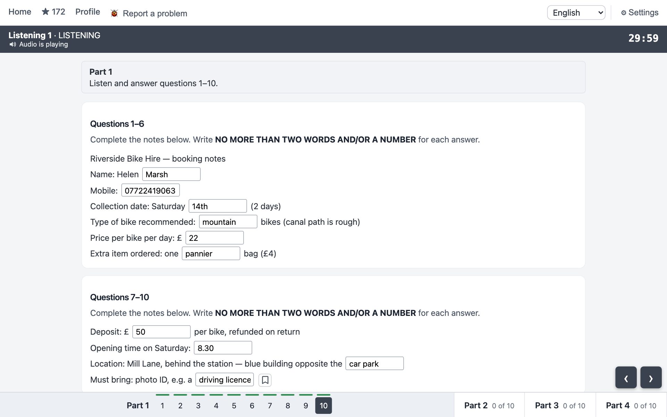
Task: Click the mobile number input field
Action: click(x=150, y=190)
